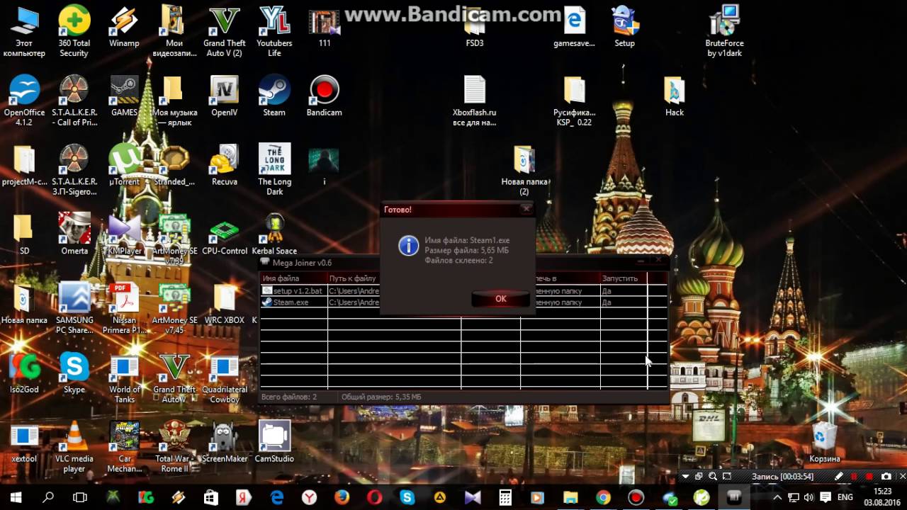Image resolution: width=907 pixels, height=510 pixels.
Task: Launch Youtubers Life desktop shortcut
Action: click(x=274, y=32)
